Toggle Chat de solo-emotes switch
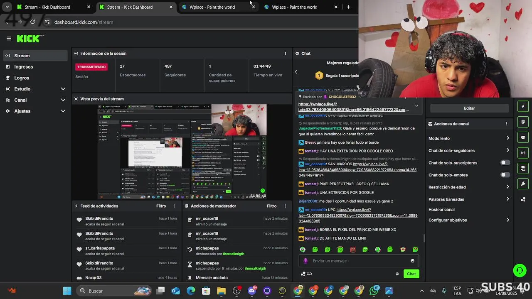The height and width of the screenshot is (299, 532). point(505,175)
